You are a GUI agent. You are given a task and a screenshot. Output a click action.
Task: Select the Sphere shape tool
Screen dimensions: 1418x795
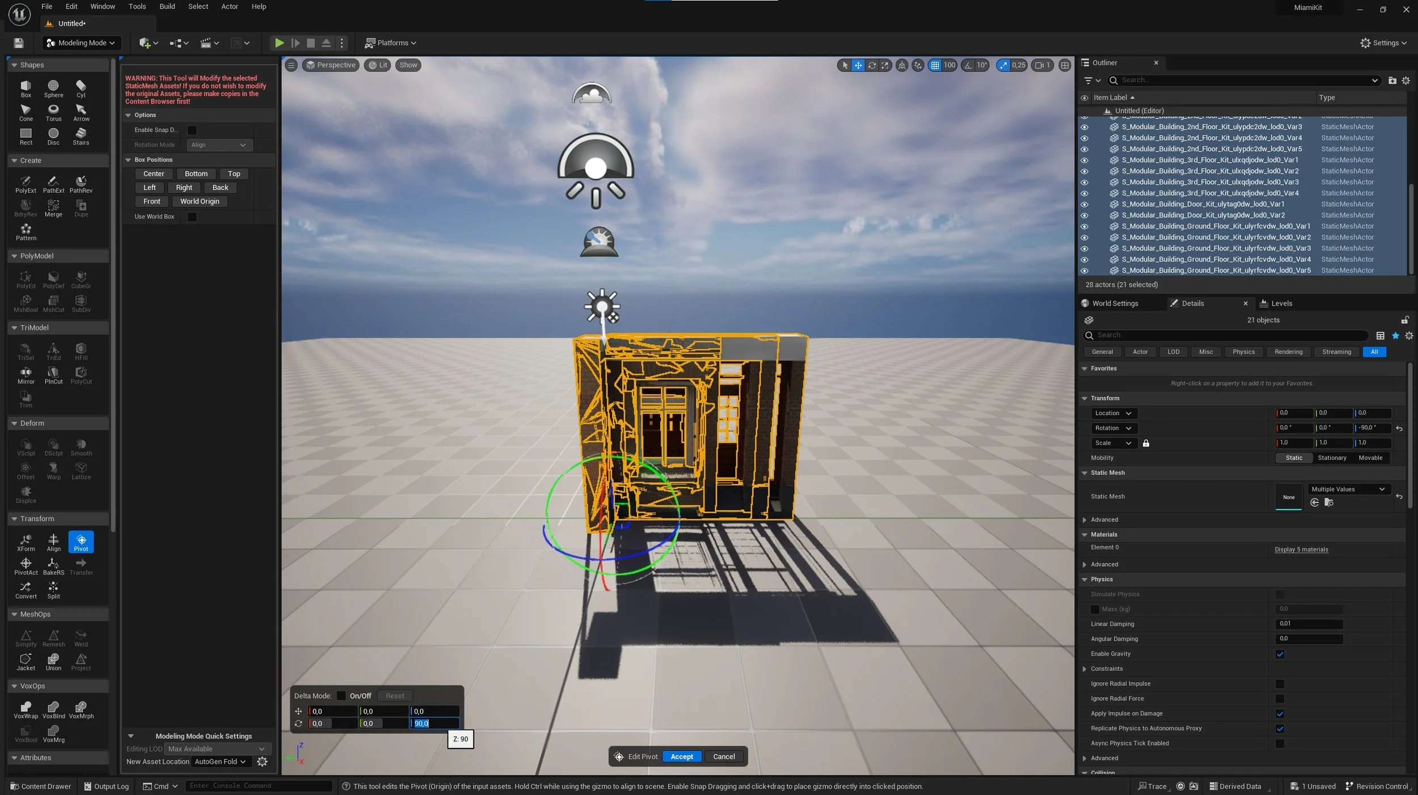point(53,88)
